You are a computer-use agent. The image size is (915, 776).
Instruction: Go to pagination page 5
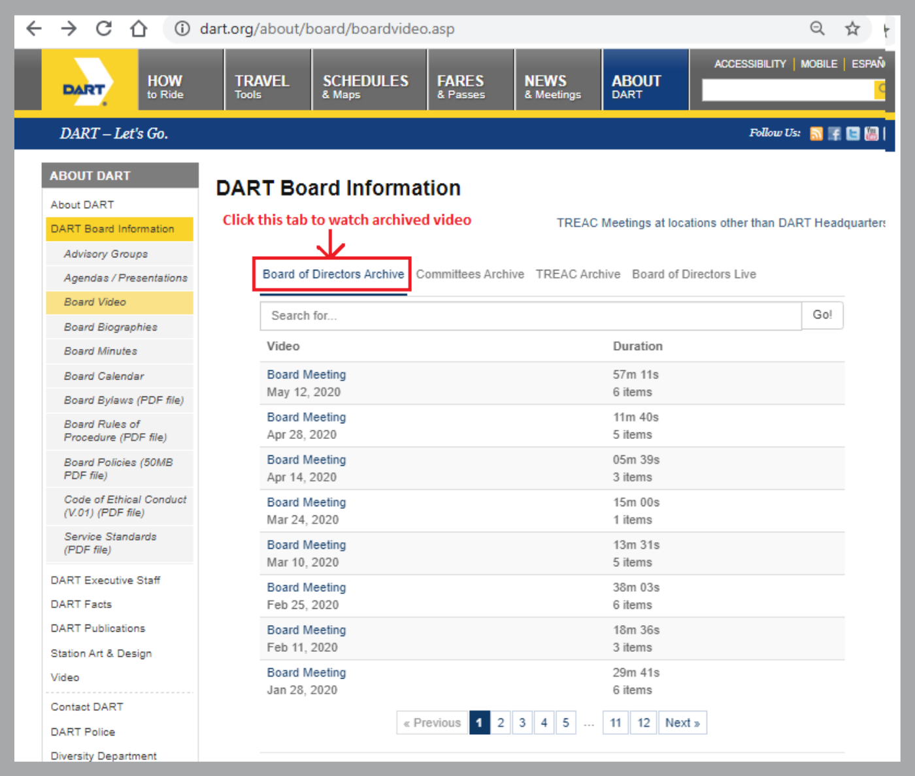point(566,723)
